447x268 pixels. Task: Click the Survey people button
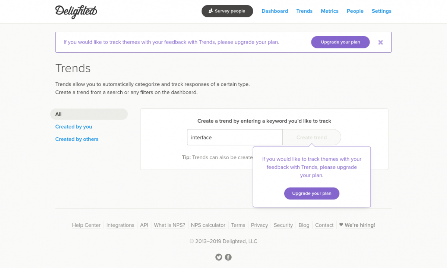point(227,11)
